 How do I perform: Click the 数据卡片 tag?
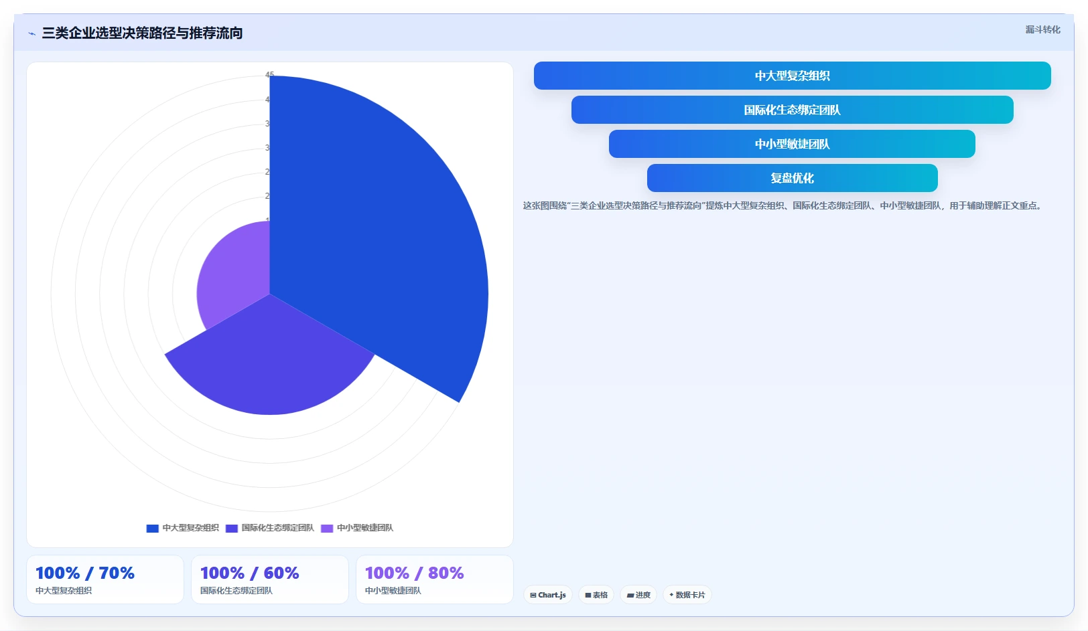click(x=687, y=595)
